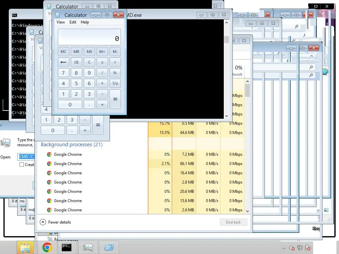Click the equals key in front Calculator
The image size is (339, 254).
tap(115, 99)
